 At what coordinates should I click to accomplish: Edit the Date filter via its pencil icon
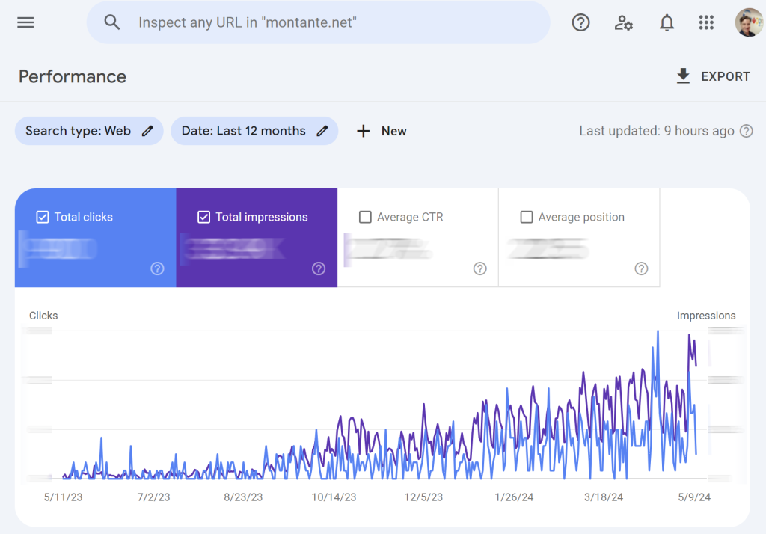(x=322, y=130)
